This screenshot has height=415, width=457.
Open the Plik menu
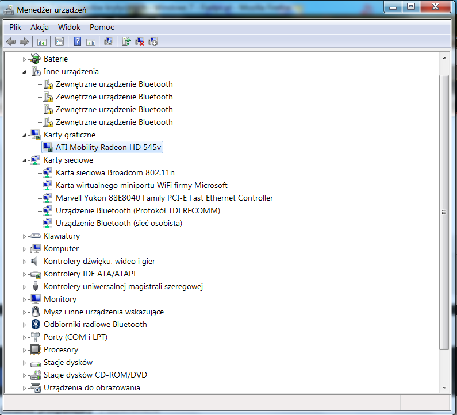tap(15, 27)
